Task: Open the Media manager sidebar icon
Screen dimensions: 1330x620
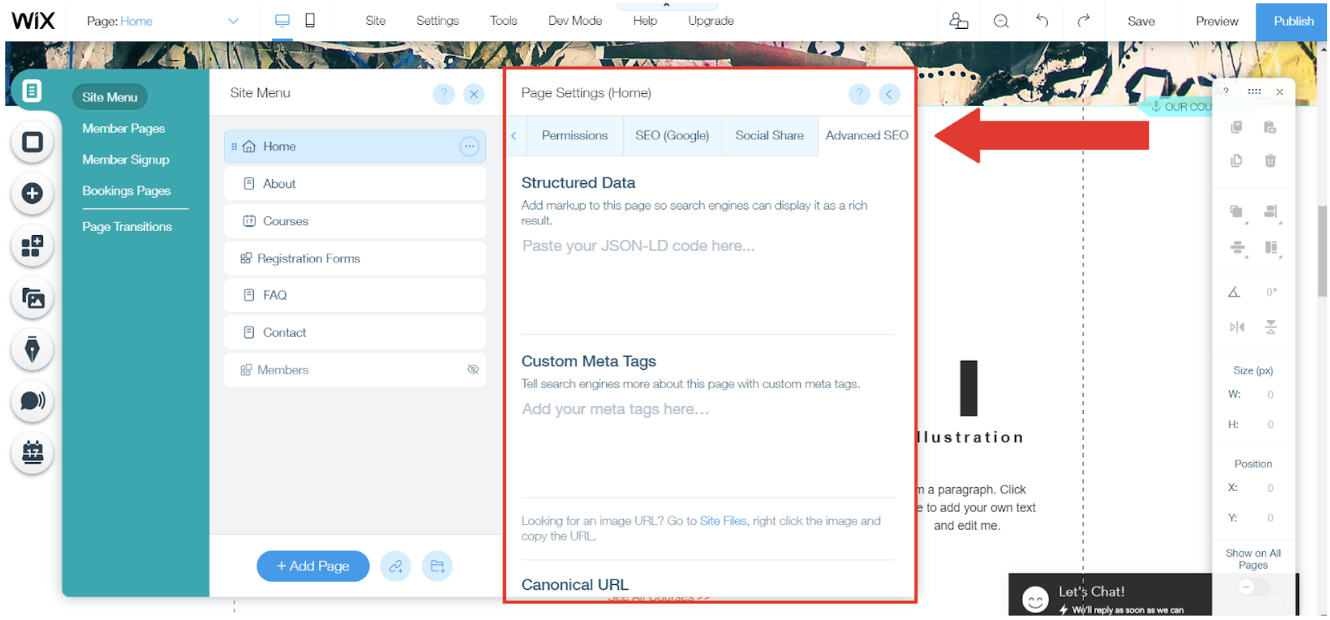Action: click(x=32, y=298)
